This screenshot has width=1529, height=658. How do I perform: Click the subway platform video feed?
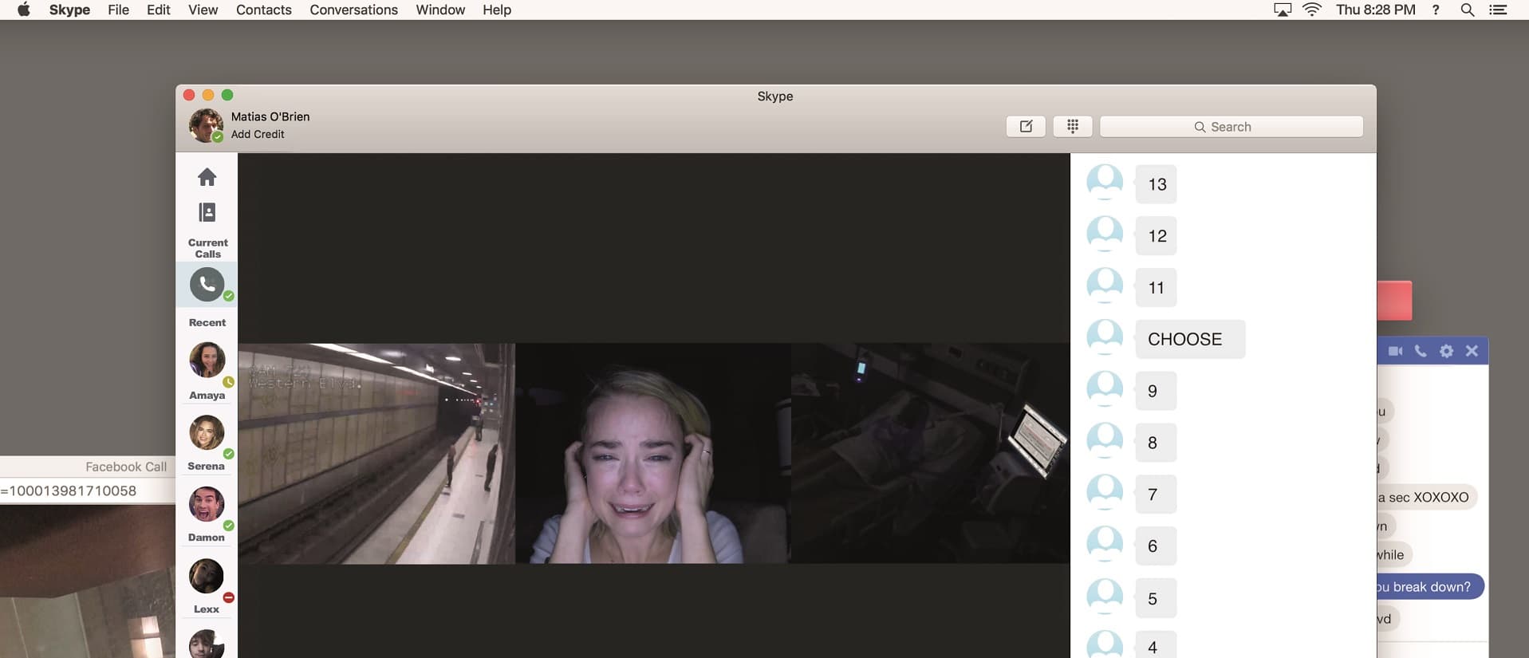[x=376, y=453]
